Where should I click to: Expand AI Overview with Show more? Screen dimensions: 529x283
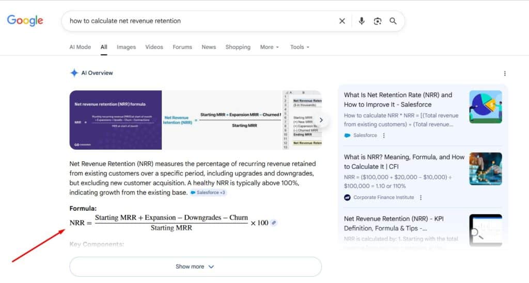[x=195, y=266]
